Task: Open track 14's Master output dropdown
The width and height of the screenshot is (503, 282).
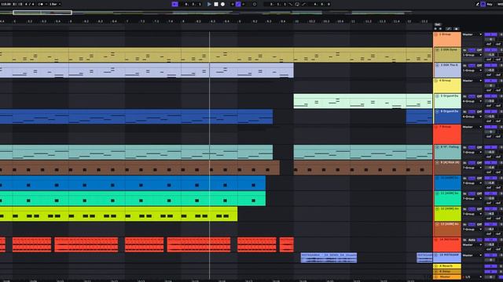Action: click(472, 244)
